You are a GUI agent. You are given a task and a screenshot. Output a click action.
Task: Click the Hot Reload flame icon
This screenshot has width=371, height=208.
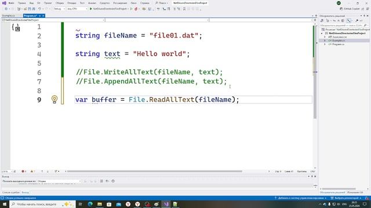click(136, 9)
